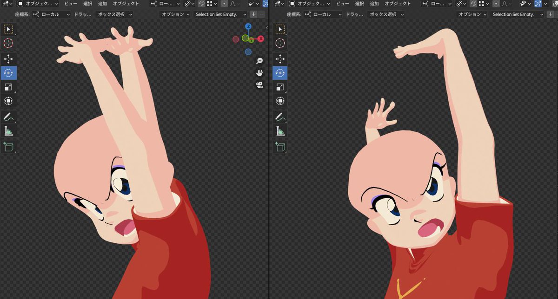Select the Scale tool in right viewport
Viewport: 558px width, 299px height.
(280, 87)
